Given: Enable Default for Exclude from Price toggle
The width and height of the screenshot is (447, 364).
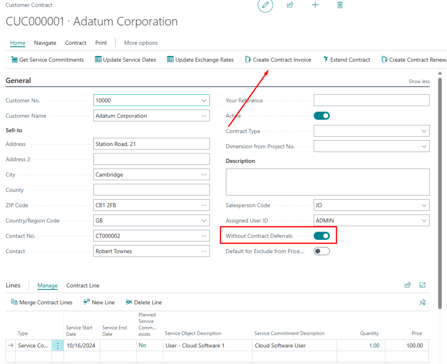Looking at the screenshot, I should pos(322,251).
